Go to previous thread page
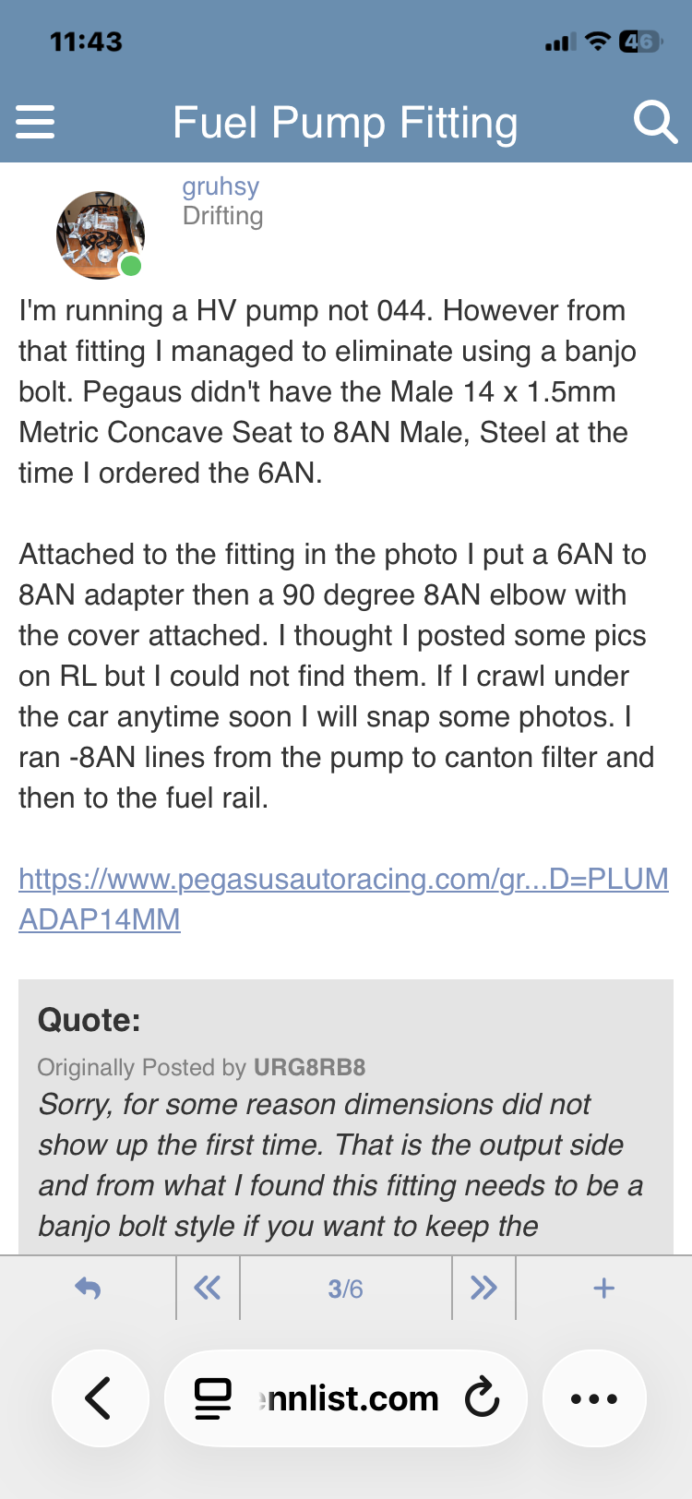The width and height of the screenshot is (692, 1499). point(208,1288)
